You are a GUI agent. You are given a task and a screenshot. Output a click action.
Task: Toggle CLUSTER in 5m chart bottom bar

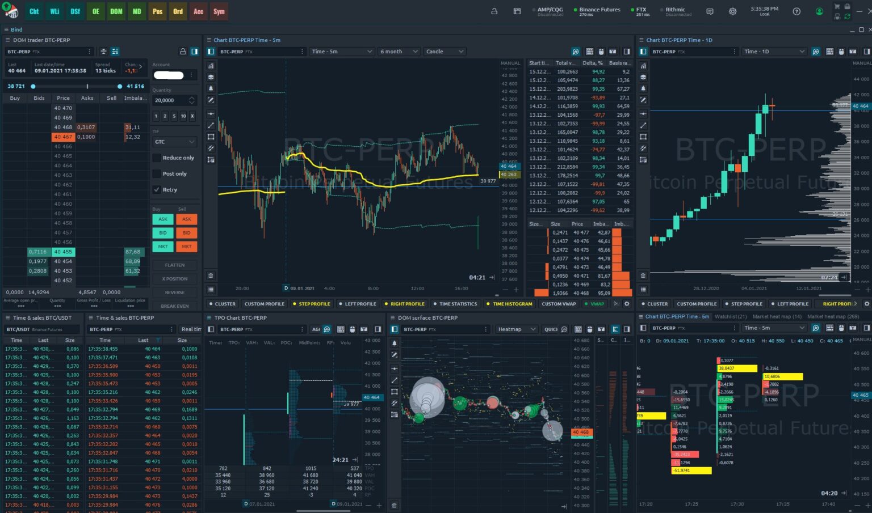(x=222, y=304)
